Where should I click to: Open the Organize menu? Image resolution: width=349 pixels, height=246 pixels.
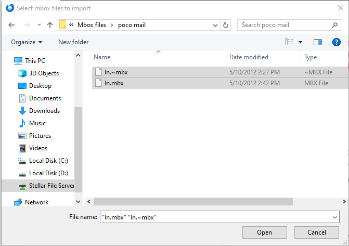pos(27,42)
